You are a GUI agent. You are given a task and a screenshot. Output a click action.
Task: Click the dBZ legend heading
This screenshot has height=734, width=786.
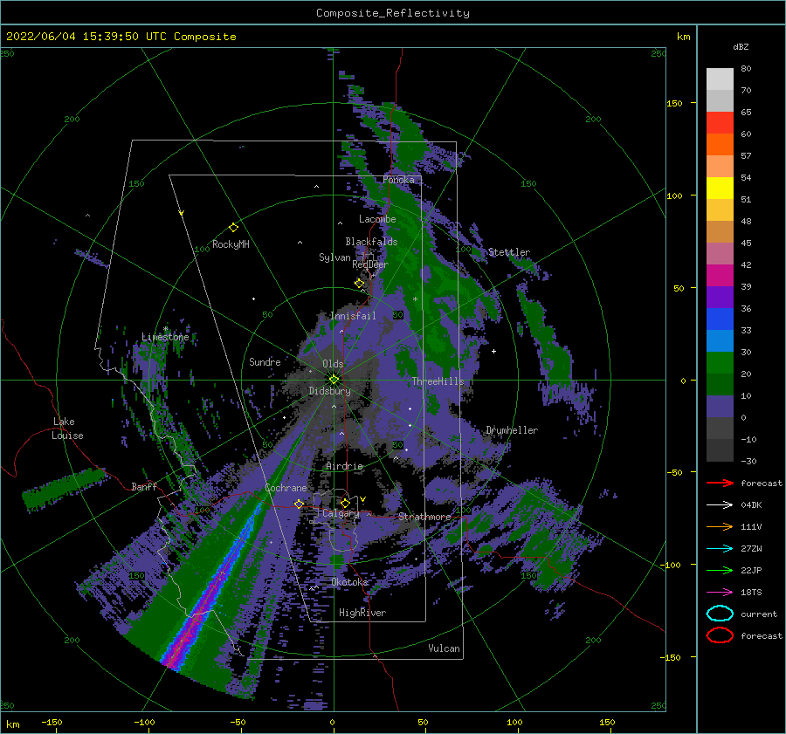pyautogui.click(x=741, y=47)
